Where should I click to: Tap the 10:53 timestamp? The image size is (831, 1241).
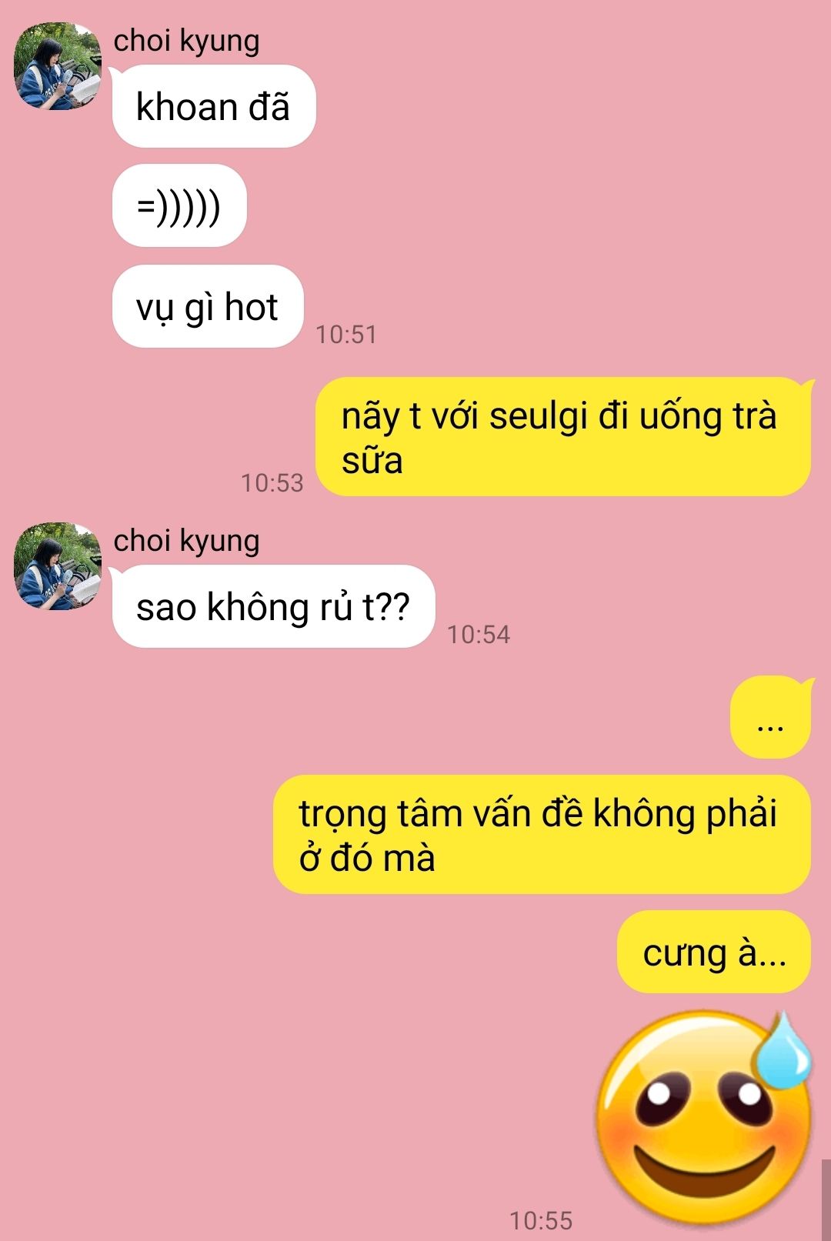272,483
